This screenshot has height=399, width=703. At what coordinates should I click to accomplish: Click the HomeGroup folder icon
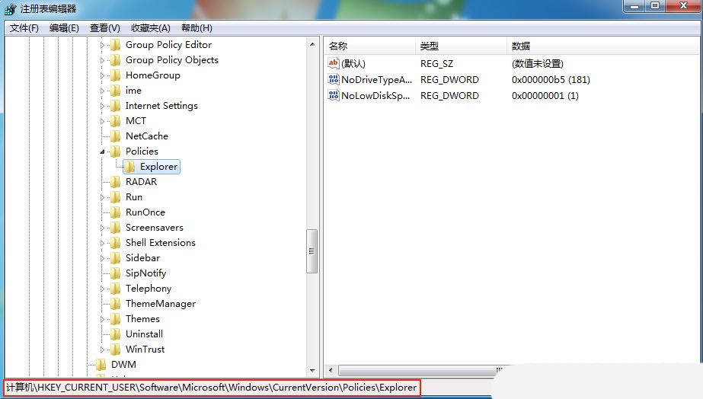(x=115, y=75)
